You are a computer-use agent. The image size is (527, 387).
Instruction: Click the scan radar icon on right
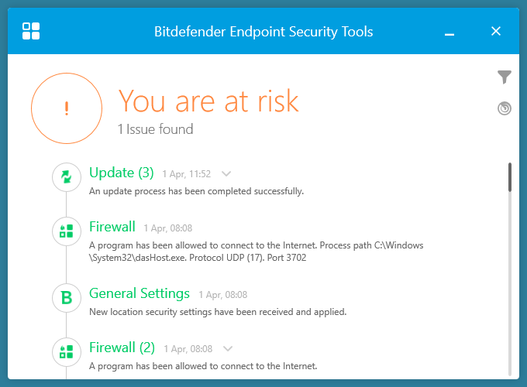coord(505,108)
